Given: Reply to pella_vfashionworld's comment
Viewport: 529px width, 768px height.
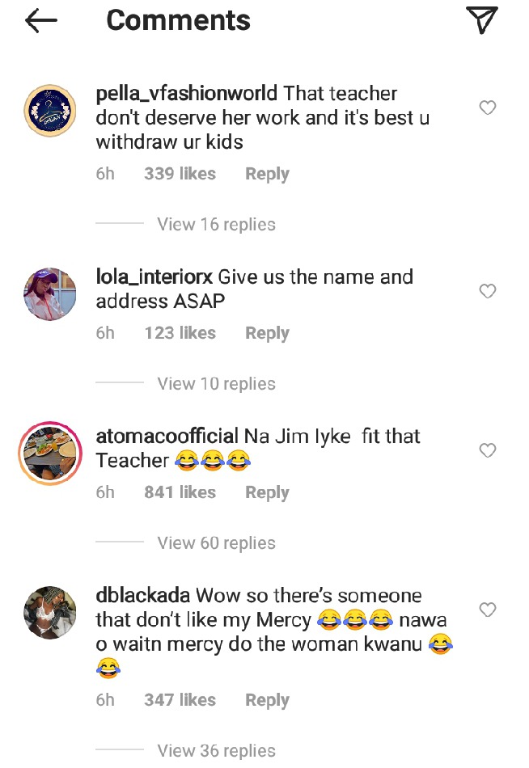Looking at the screenshot, I should tap(267, 174).
